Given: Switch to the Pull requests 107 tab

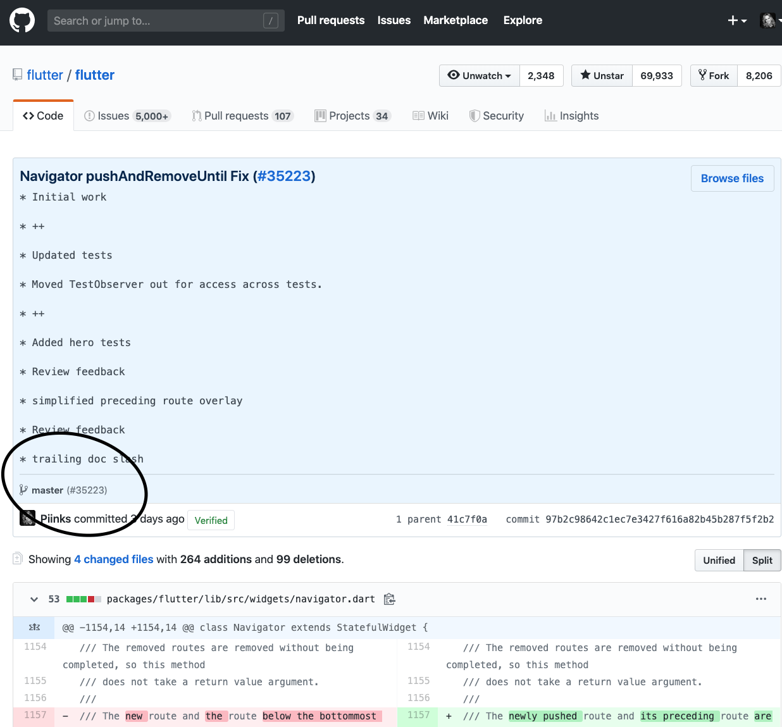Looking at the screenshot, I should (x=243, y=116).
